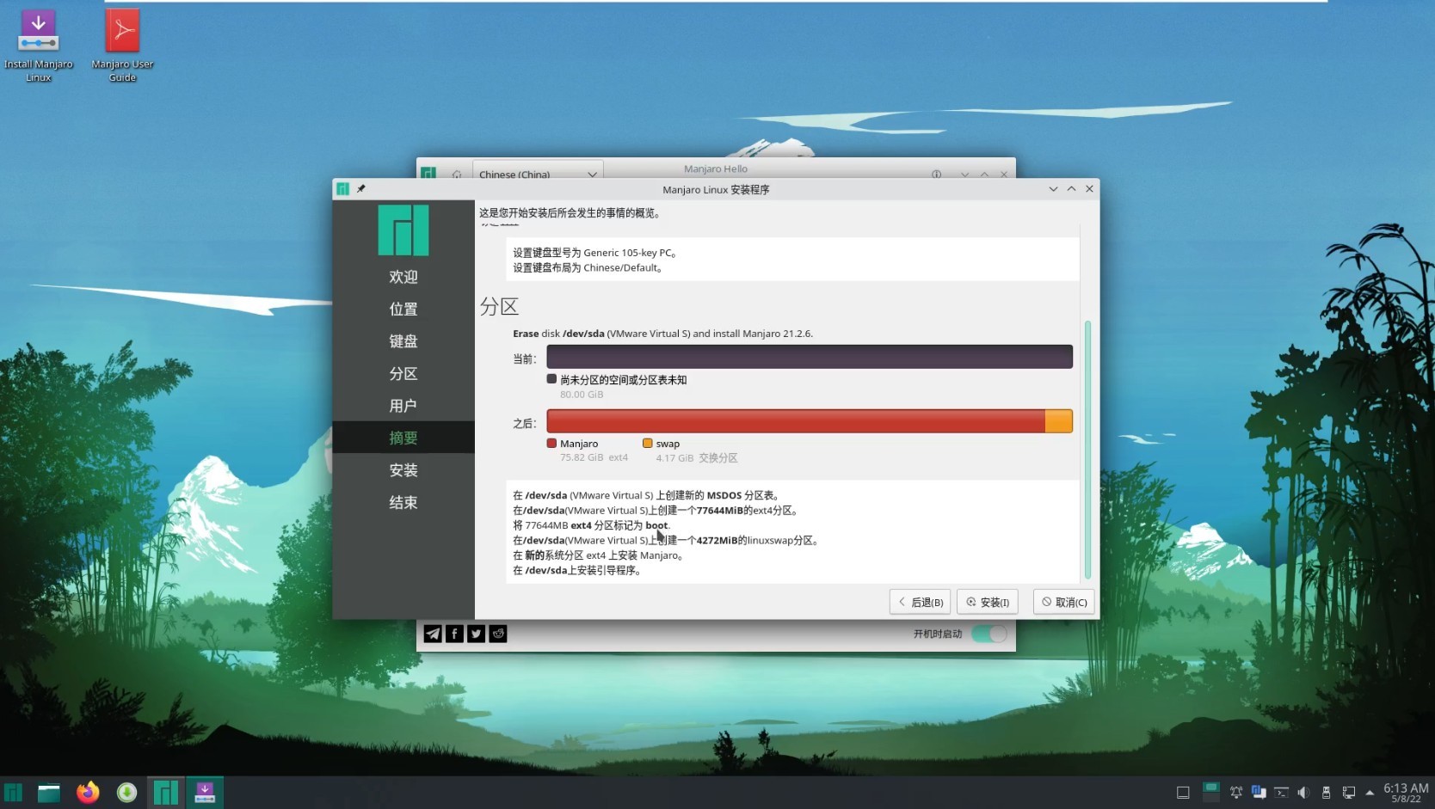Image resolution: width=1435 pixels, height=809 pixels.
Task: Select 摘要 step in sidebar
Action: click(x=403, y=438)
